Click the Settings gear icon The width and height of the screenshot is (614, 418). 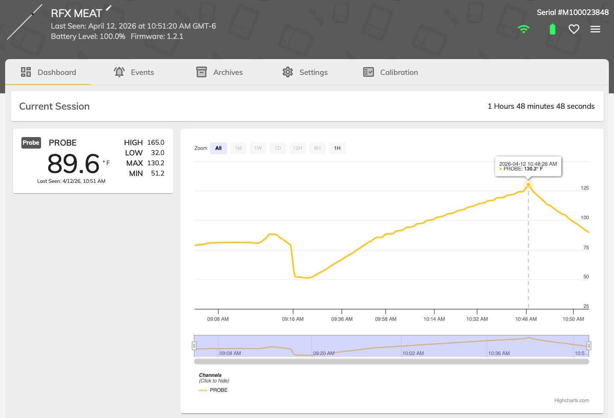point(288,72)
